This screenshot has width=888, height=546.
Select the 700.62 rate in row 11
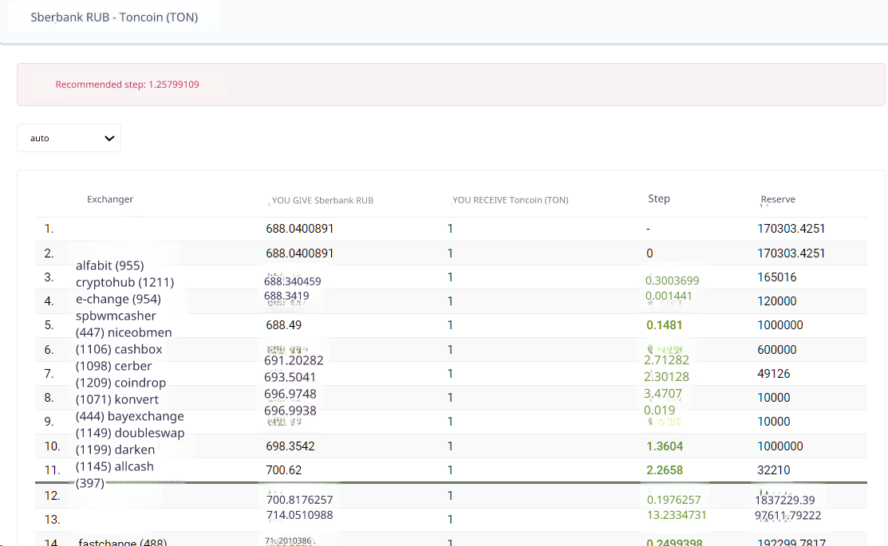point(283,470)
